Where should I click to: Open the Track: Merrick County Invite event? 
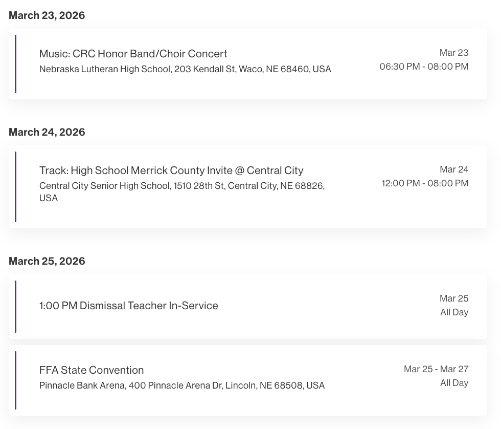[171, 170]
